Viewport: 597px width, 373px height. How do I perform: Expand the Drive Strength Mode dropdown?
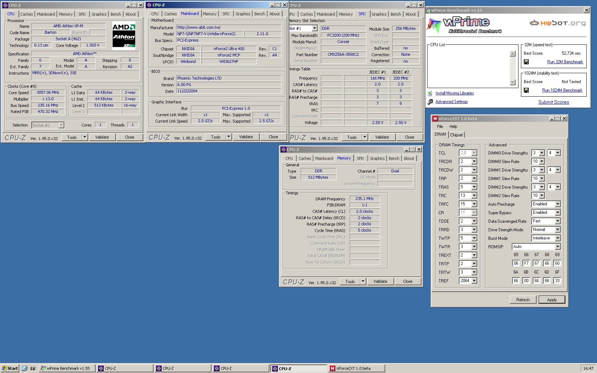coord(558,230)
